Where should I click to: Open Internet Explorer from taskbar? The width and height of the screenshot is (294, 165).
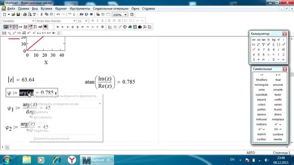tap(57, 160)
